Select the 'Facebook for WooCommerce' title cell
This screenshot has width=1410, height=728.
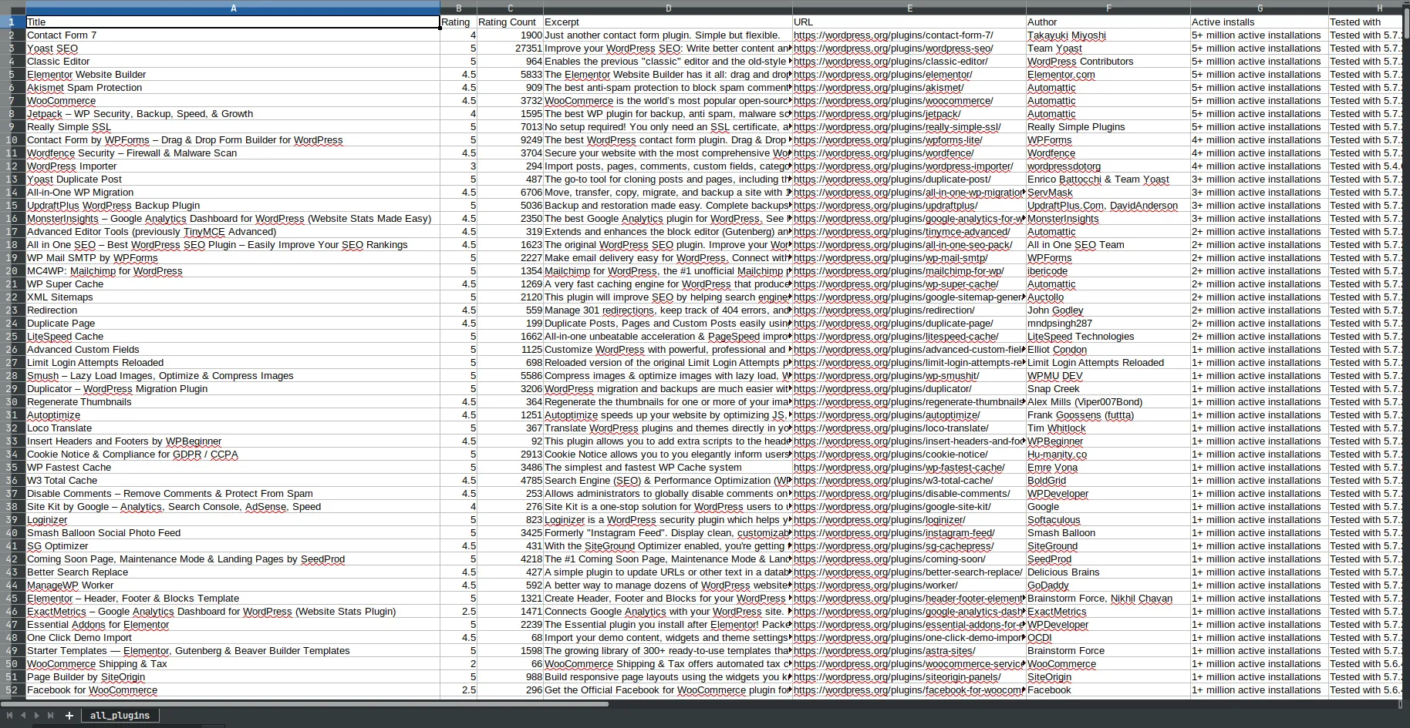[233, 690]
